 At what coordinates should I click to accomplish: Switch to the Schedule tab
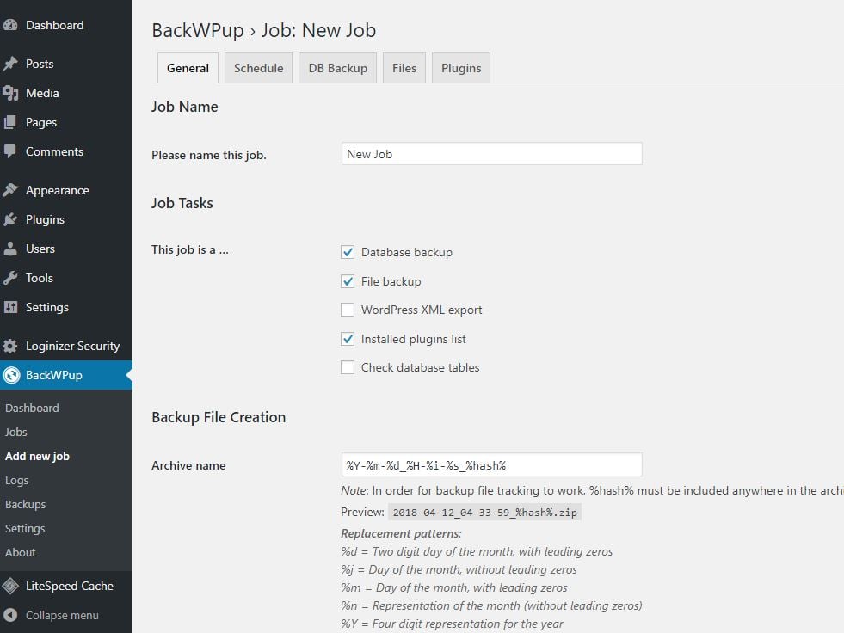click(258, 68)
